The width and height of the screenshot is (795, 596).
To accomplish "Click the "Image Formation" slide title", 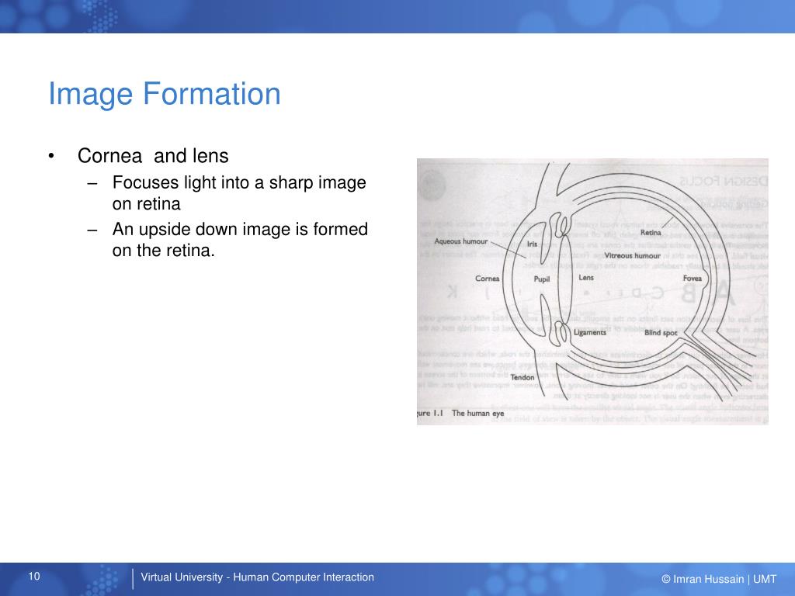I will tap(165, 94).
